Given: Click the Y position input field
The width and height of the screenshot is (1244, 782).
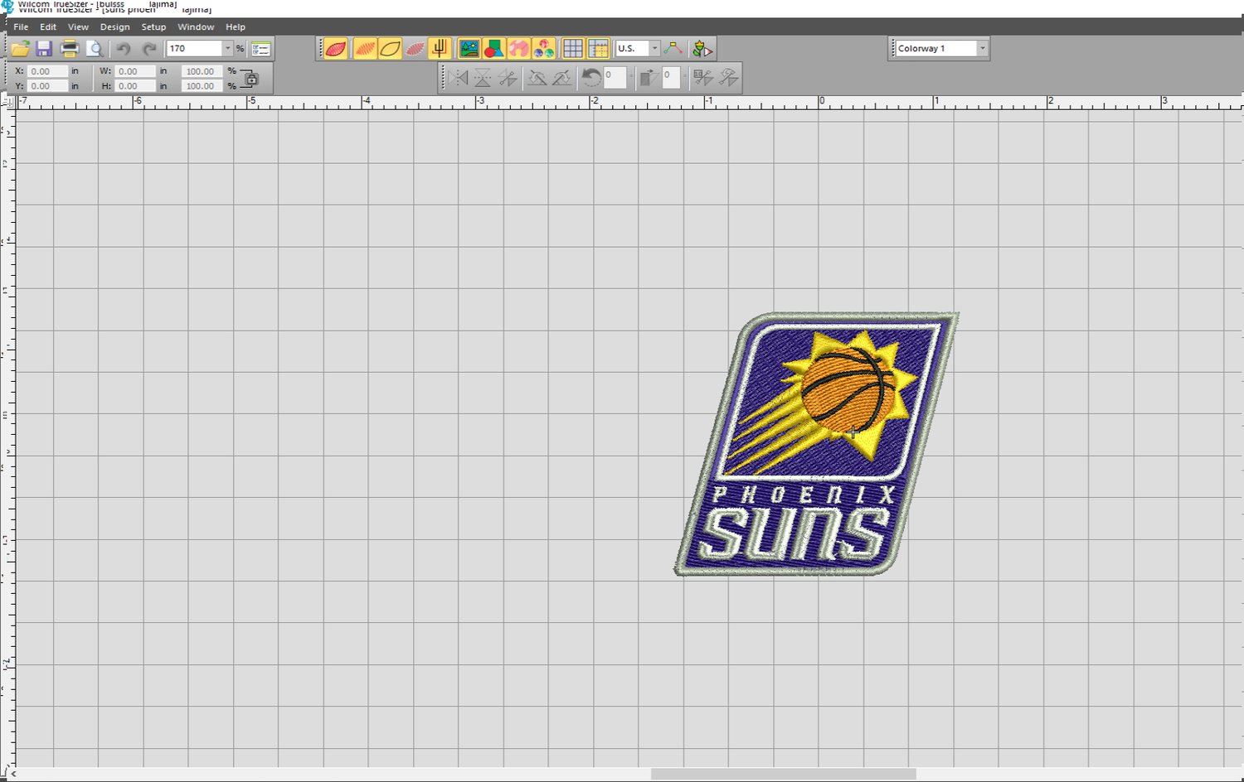Looking at the screenshot, I should click(x=47, y=86).
